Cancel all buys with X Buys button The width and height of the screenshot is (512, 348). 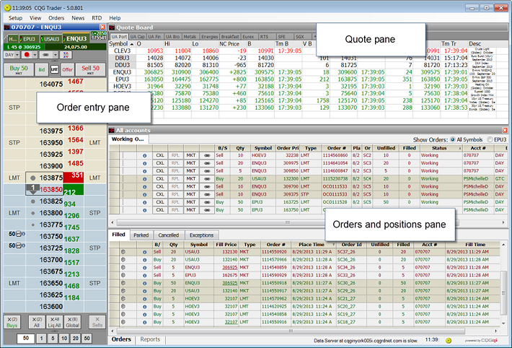coord(12,322)
